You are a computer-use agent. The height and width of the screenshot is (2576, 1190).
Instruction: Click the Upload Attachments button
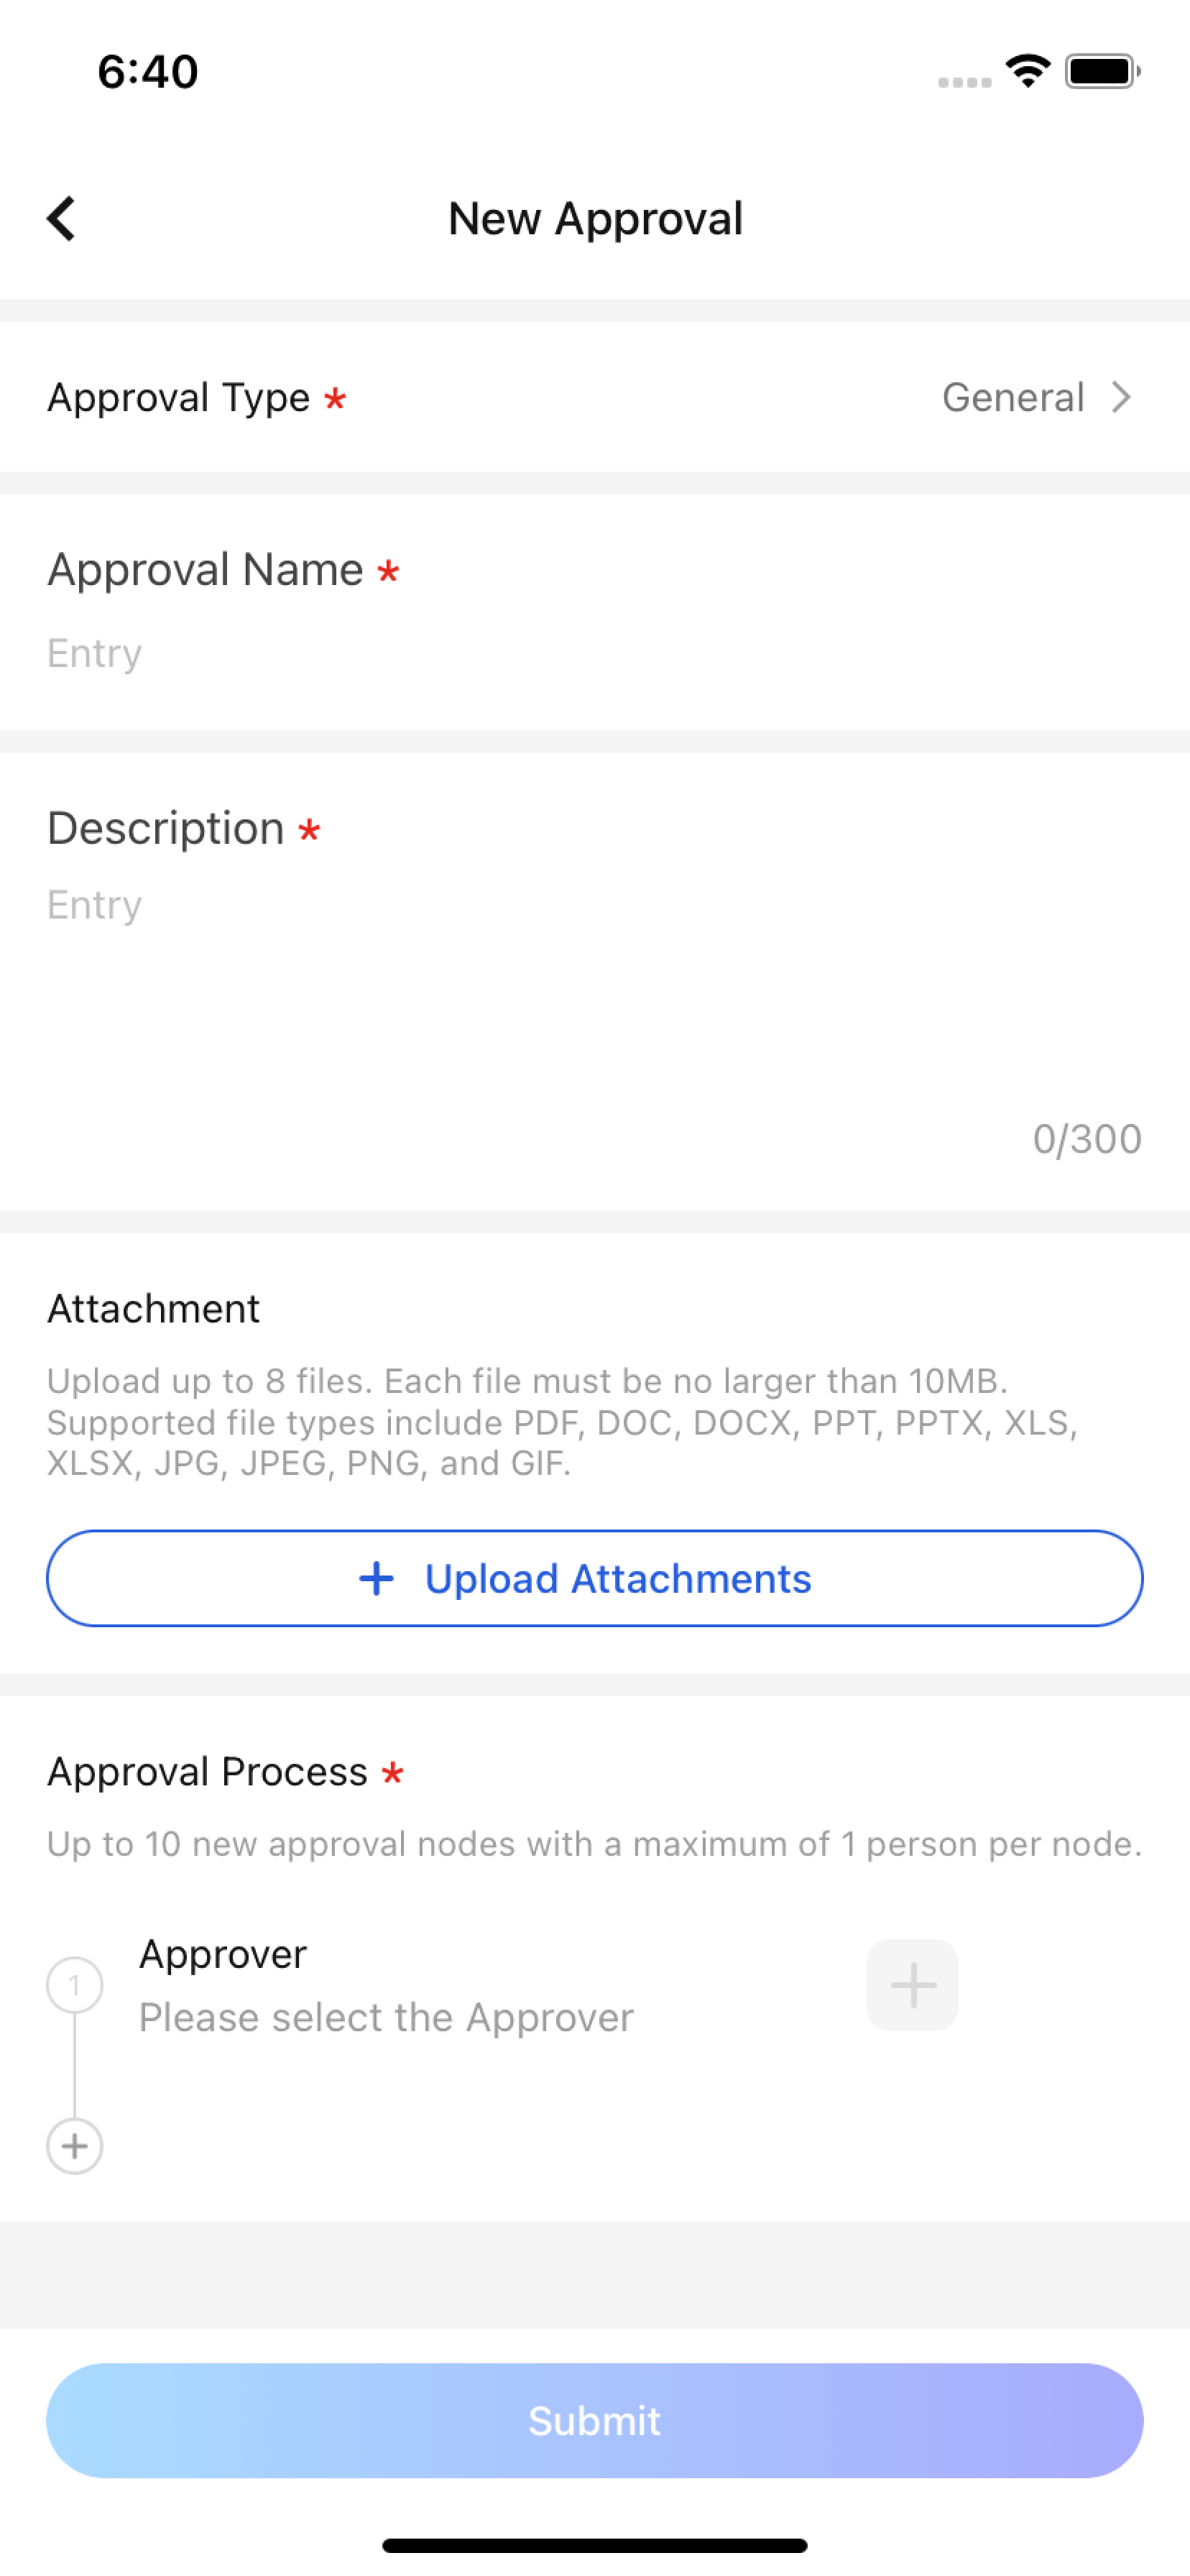pos(595,1579)
